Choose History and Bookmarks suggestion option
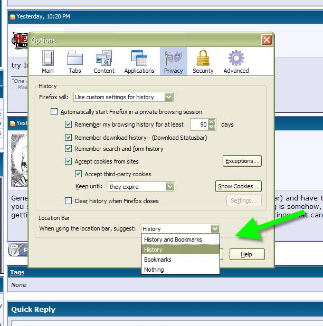The height and width of the screenshot is (326, 323). pos(180,239)
